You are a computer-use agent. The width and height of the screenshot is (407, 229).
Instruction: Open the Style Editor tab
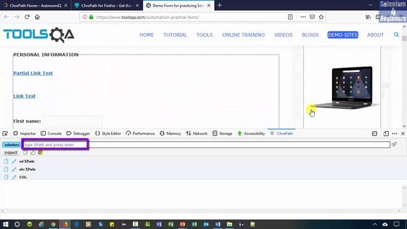108,134
